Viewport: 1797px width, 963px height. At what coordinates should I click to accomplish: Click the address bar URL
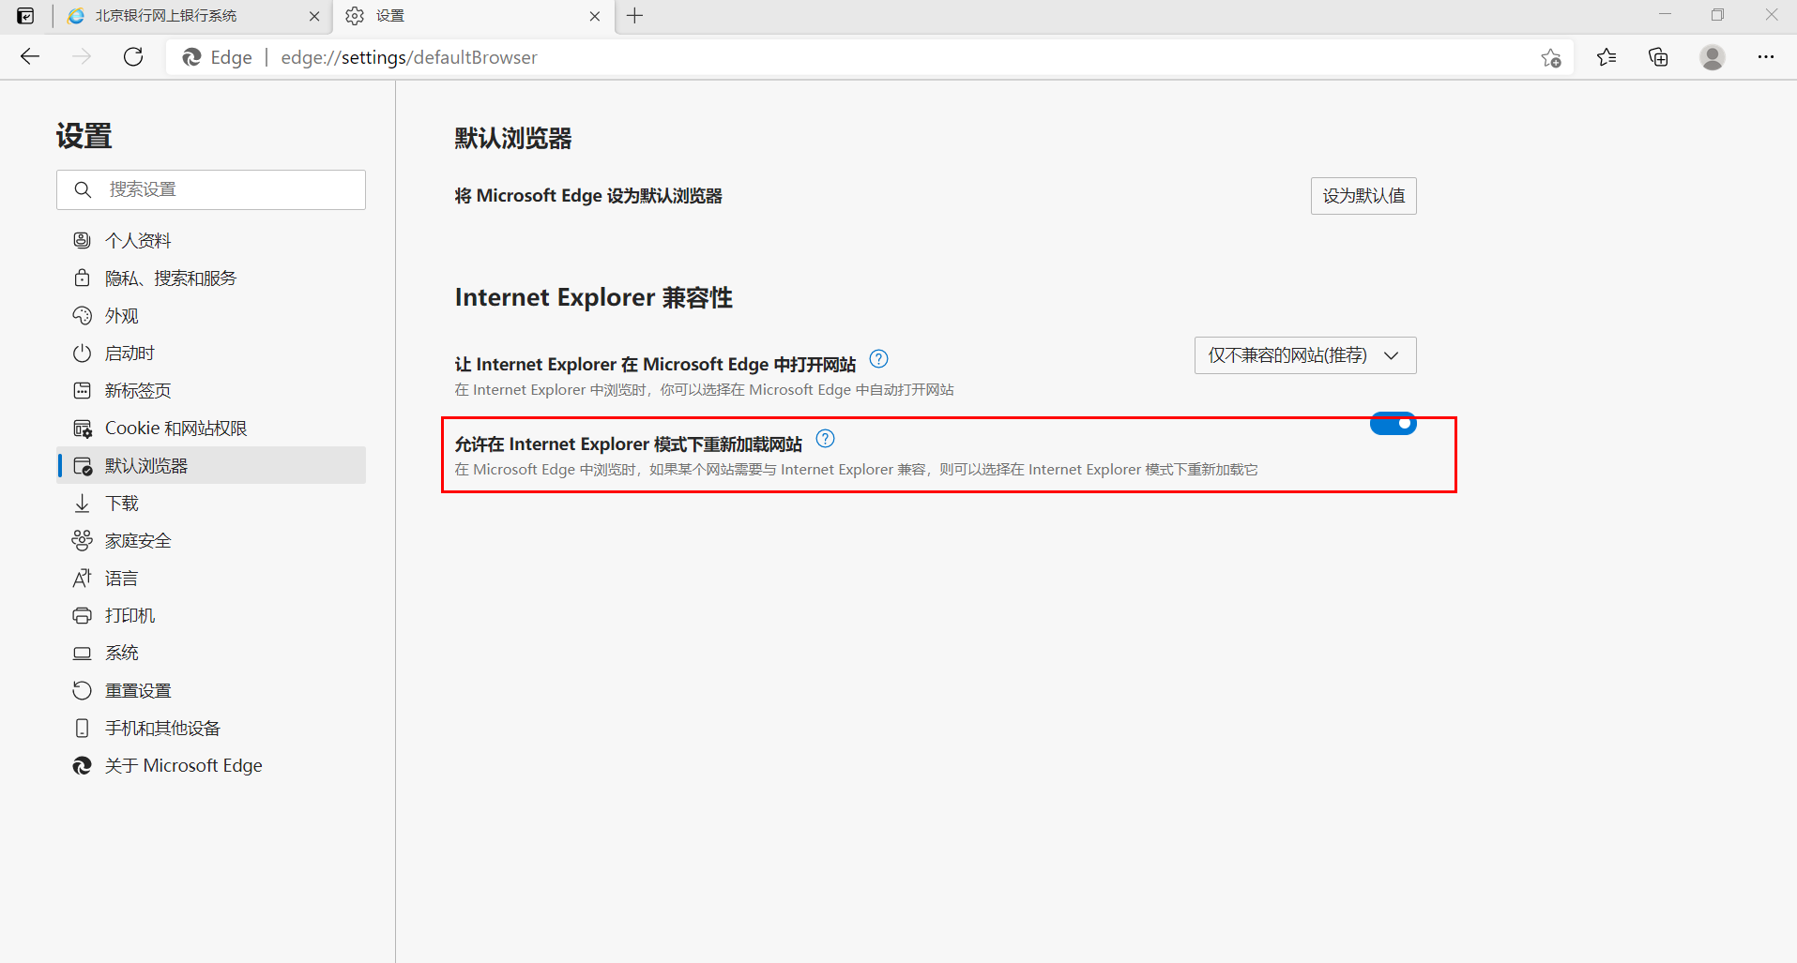(409, 57)
